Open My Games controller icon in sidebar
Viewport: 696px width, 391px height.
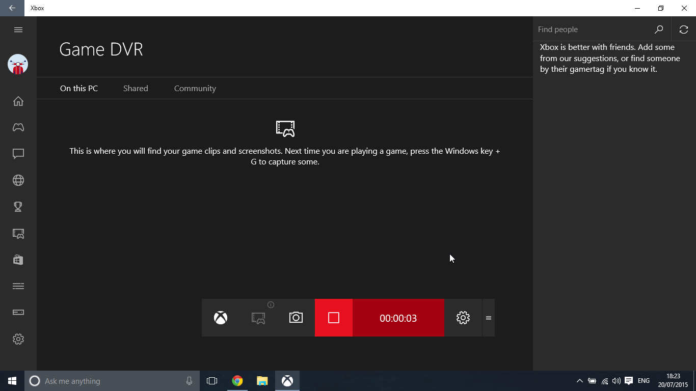pyautogui.click(x=18, y=127)
